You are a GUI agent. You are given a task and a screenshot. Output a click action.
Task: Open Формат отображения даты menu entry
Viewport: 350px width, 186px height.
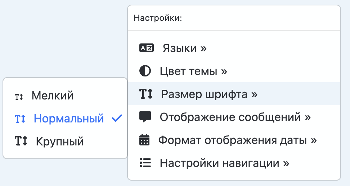[237, 140]
